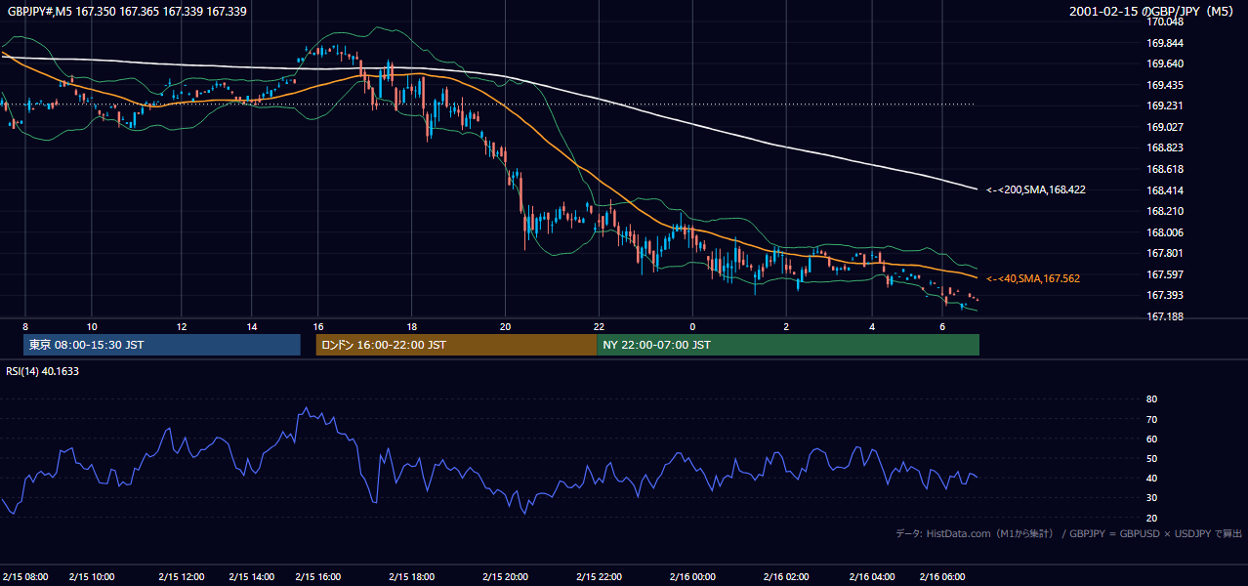Click hour label 14 under the price chart
Image resolution: width=1248 pixels, height=586 pixels.
point(252,326)
